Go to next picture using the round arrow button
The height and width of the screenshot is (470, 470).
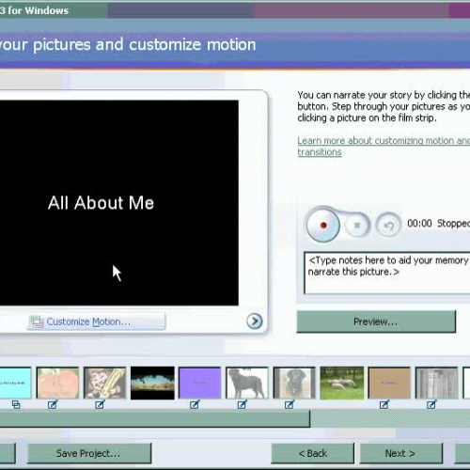[254, 321]
